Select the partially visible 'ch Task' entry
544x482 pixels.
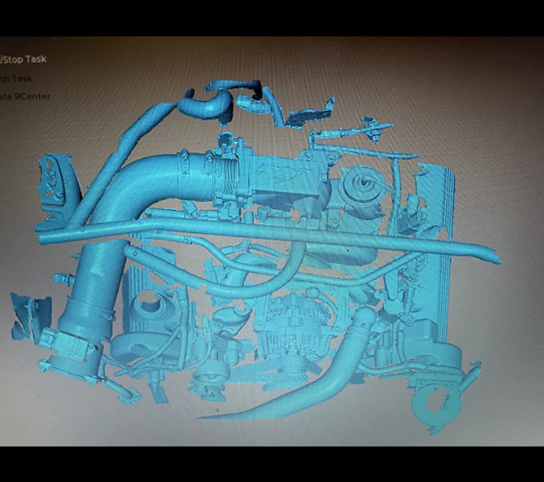click(16, 79)
